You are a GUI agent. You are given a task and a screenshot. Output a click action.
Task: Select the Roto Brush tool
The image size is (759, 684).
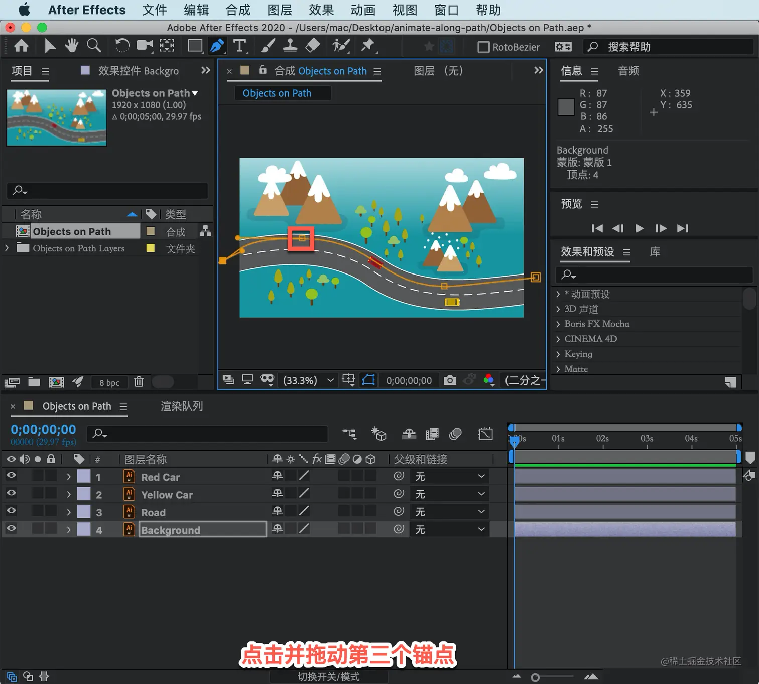[341, 46]
